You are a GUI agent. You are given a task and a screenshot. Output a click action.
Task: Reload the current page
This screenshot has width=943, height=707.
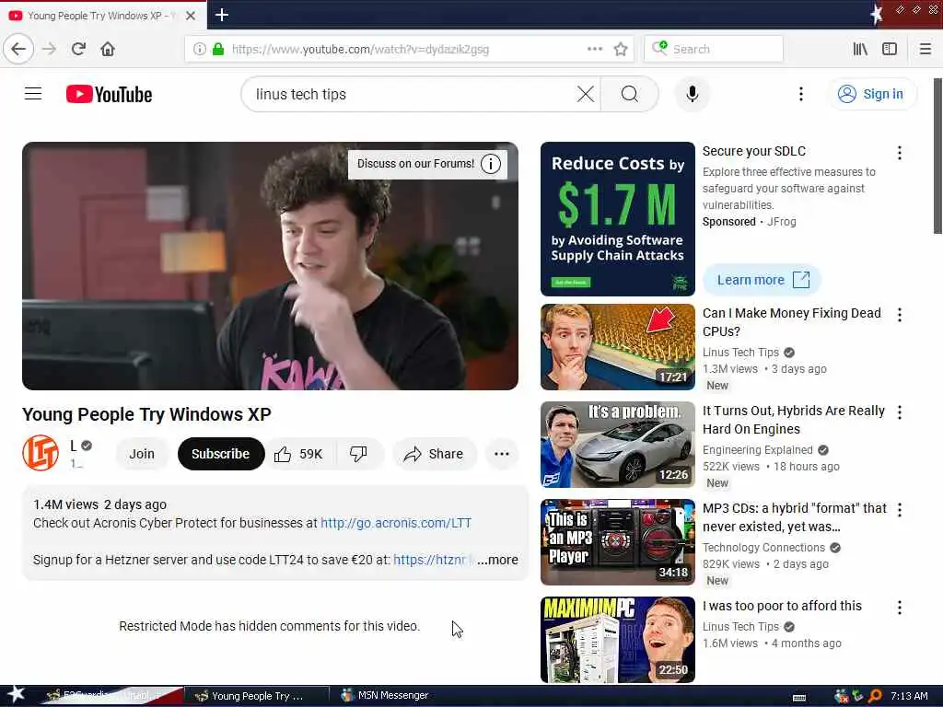[x=79, y=49]
